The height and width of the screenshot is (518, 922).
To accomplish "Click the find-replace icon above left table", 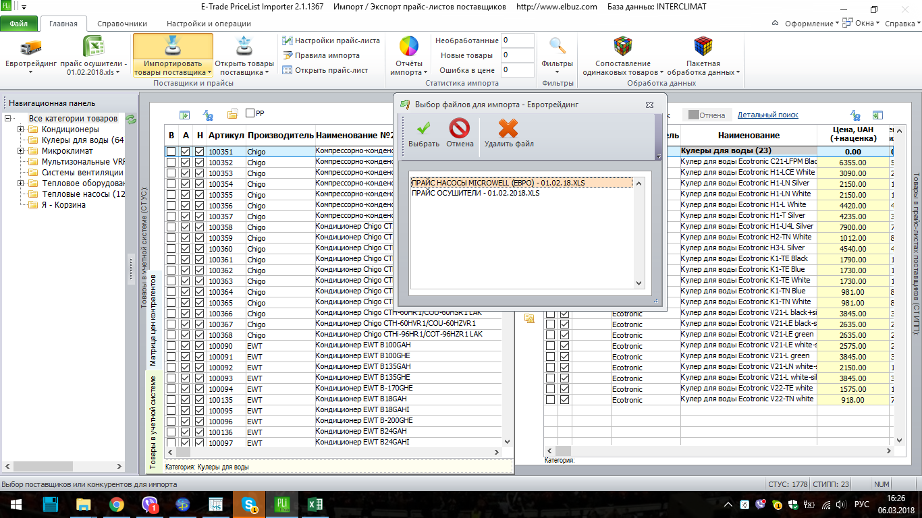I will coord(208,115).
